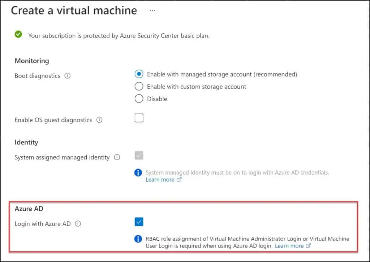Click the Identity section heading
The height and width of the screenshot is (262, 370).
click(x=26, y=142)
